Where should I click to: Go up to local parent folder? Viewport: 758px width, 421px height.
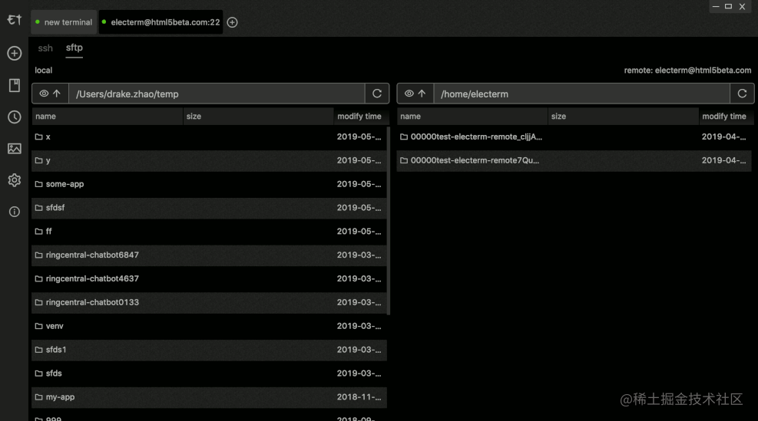[x=57, y=94]
